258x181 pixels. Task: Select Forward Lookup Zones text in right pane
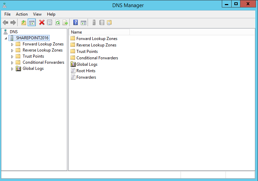[x=97, y=39]
